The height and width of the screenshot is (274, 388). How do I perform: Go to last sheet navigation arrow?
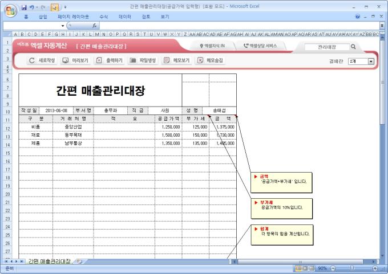22,261
